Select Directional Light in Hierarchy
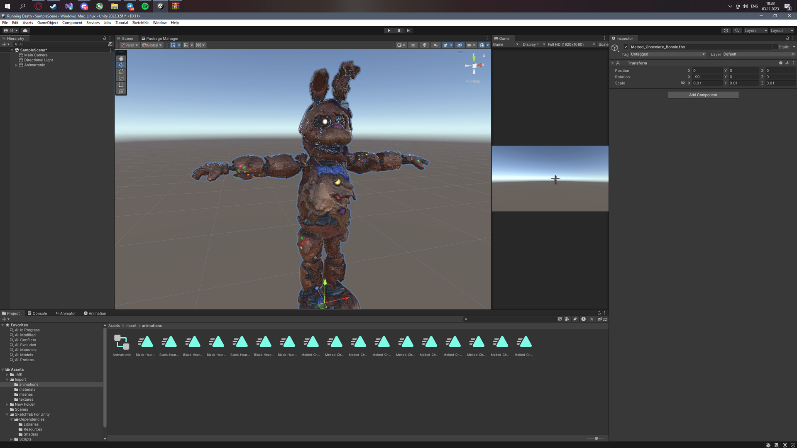The width and height of the screenshot is (797, 448). [39, 60]
